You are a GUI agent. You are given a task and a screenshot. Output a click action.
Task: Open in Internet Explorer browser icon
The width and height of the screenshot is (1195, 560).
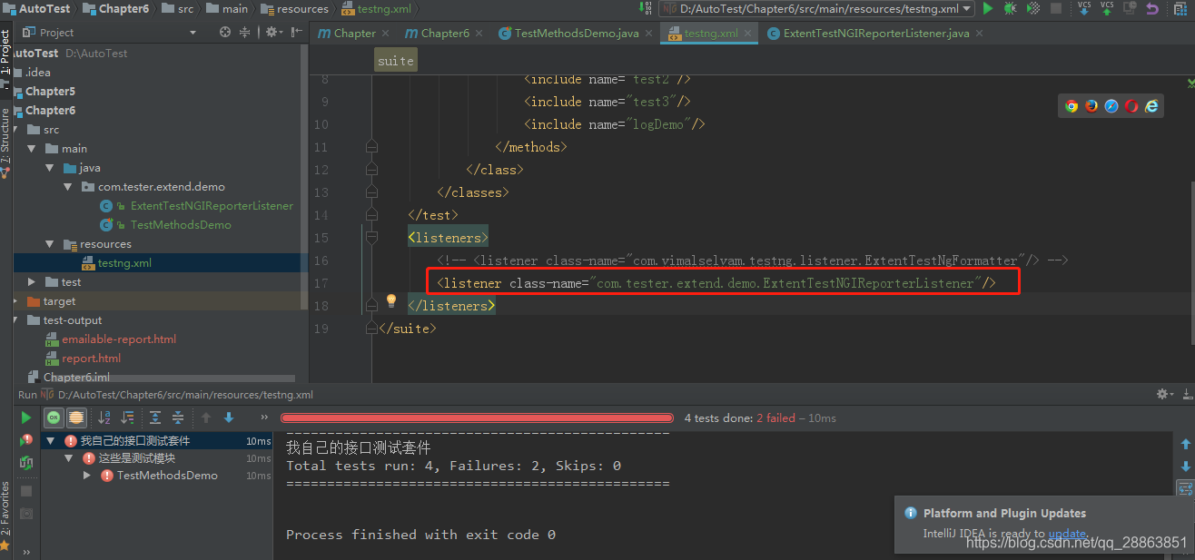(x=1151, y=106)
